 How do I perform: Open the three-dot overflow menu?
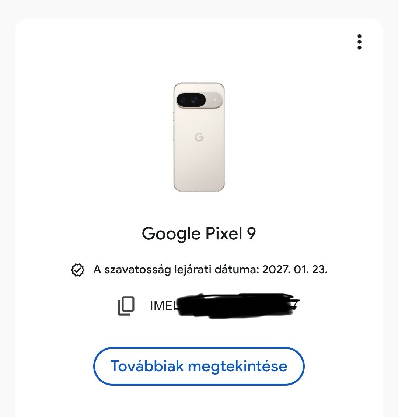coord(359,42)
